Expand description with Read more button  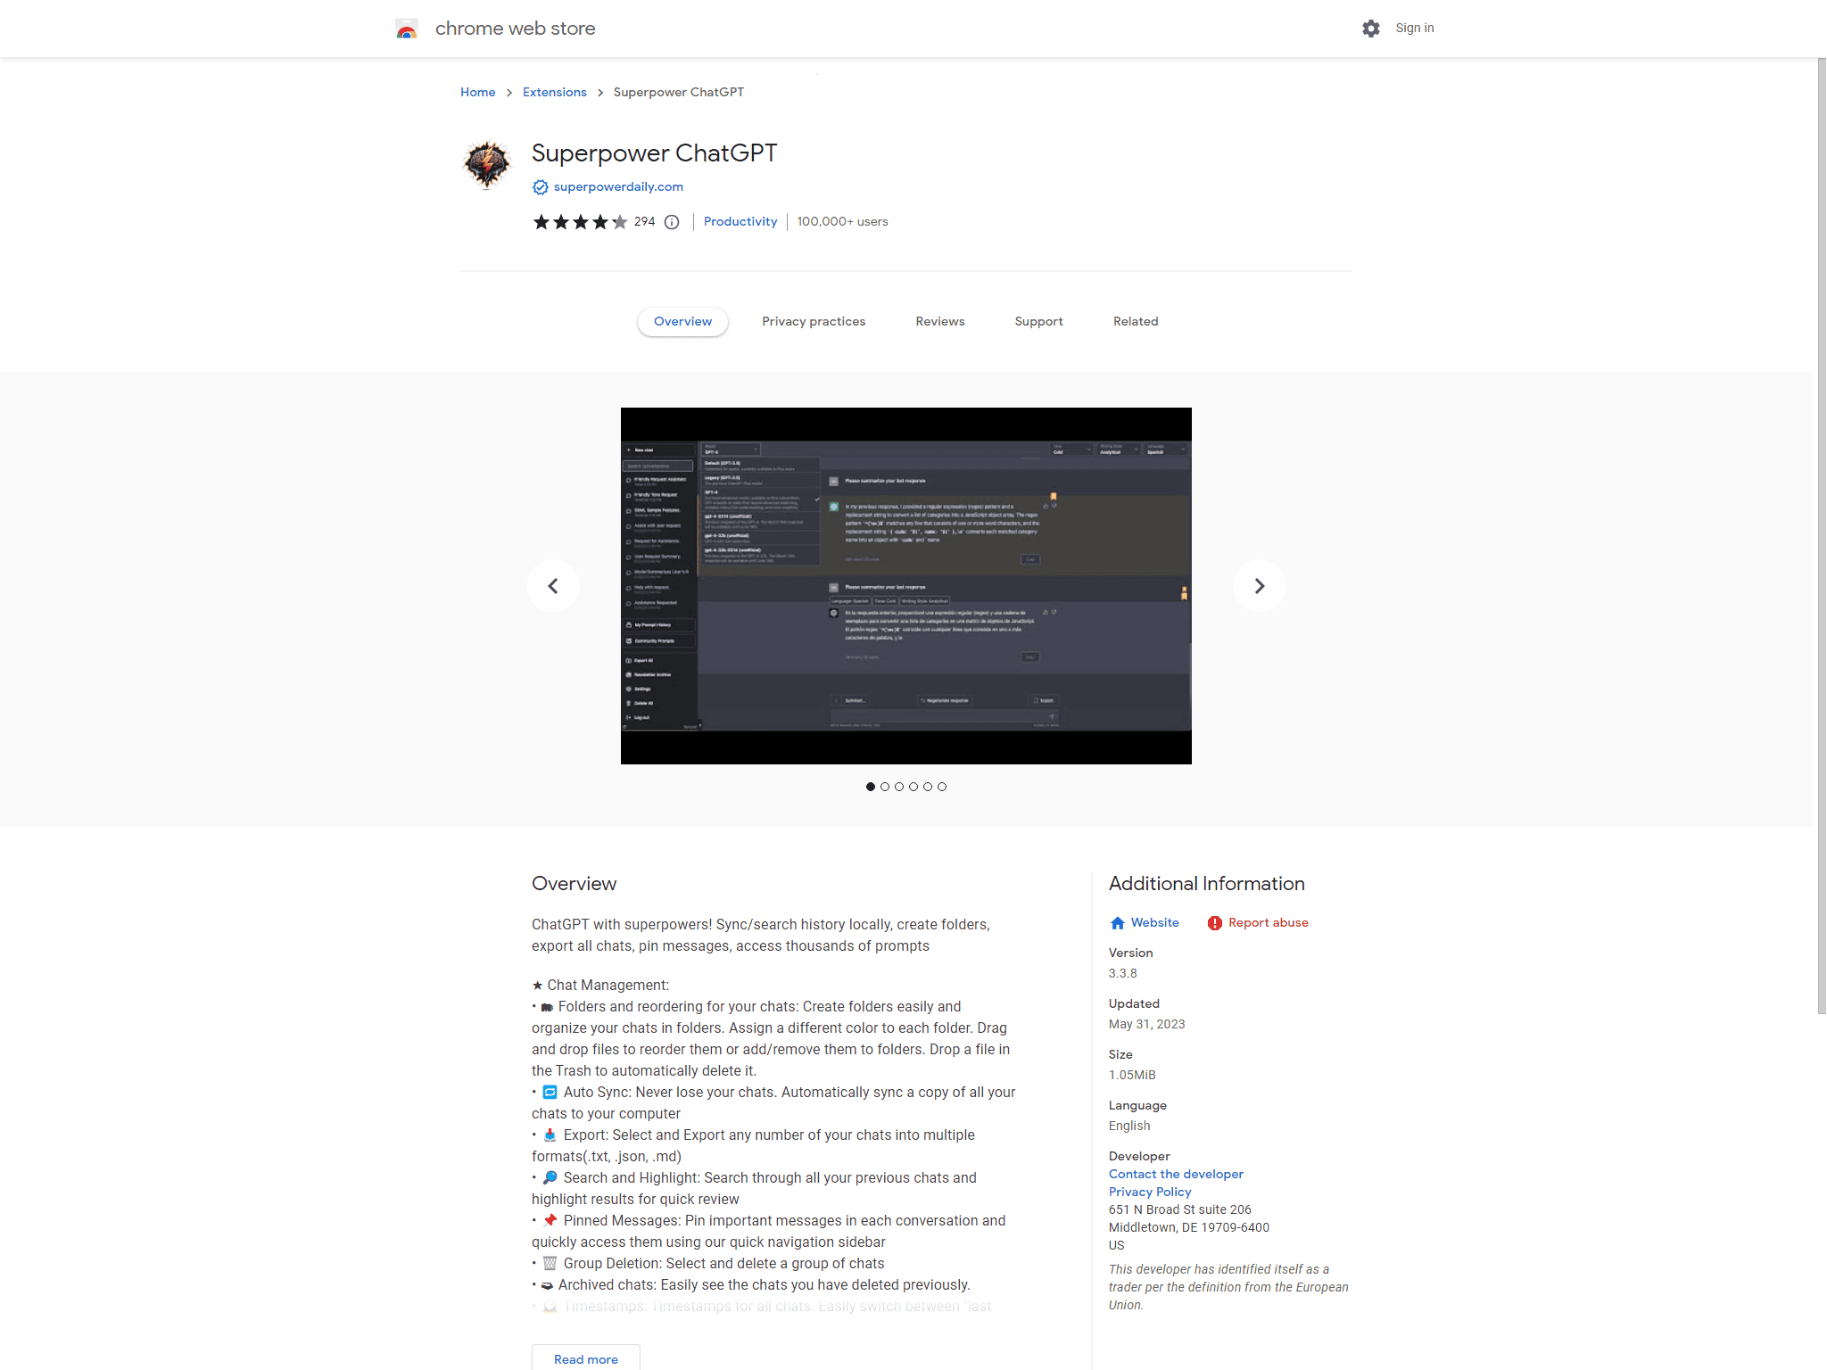(x=586, y=1358)
